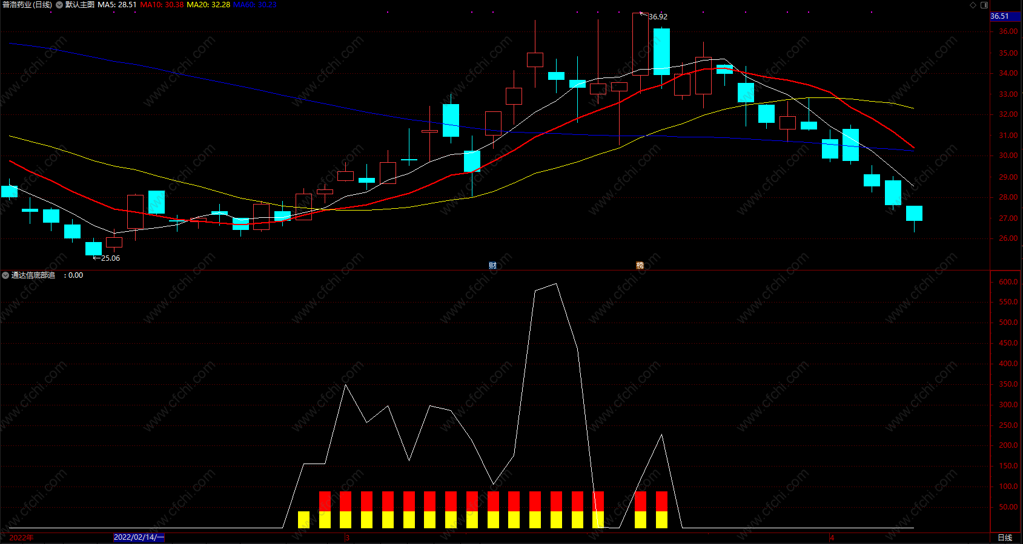Click the 36.00 price axis label
This screenshot has width=1023, height=544.
point(1008,31)
